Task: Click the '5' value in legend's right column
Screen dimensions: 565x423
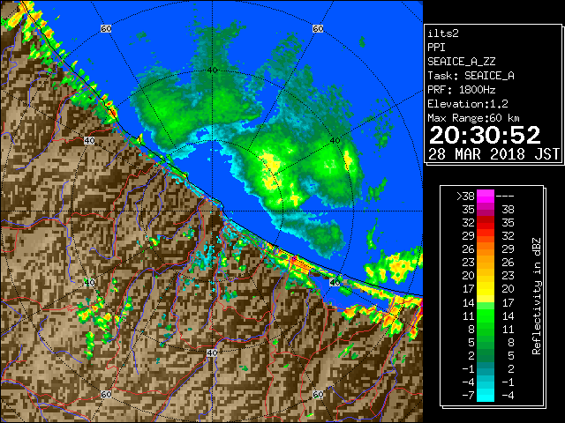Action: pos(510,356)
